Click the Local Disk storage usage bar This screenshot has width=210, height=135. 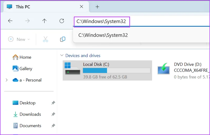point(117,71)
